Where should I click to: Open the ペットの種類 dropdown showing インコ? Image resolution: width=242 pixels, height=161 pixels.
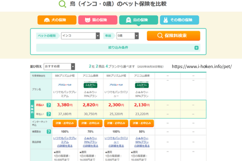[80, 36]
